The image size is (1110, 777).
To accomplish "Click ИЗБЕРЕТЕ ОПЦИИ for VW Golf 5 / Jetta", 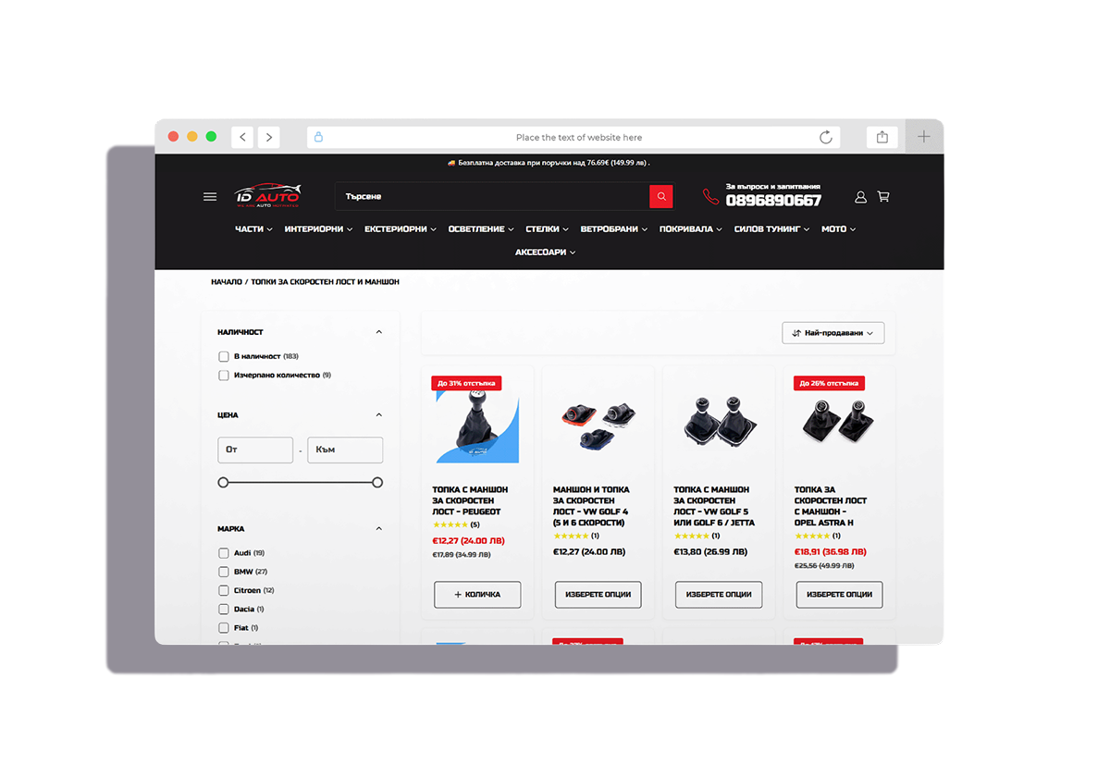I will [719, 595].
